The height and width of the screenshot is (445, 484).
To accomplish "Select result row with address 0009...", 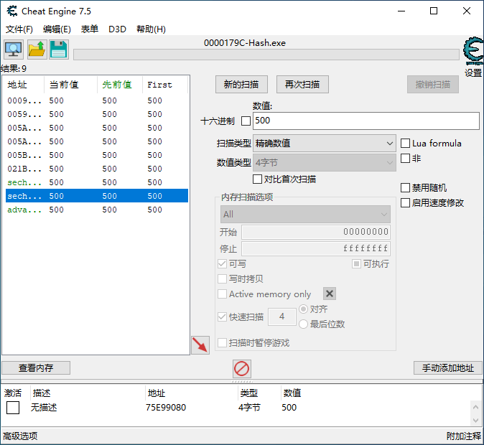I will (x=97, y=100).
